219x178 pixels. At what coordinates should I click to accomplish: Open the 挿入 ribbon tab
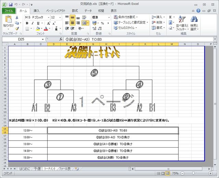(x=36, y=11)
